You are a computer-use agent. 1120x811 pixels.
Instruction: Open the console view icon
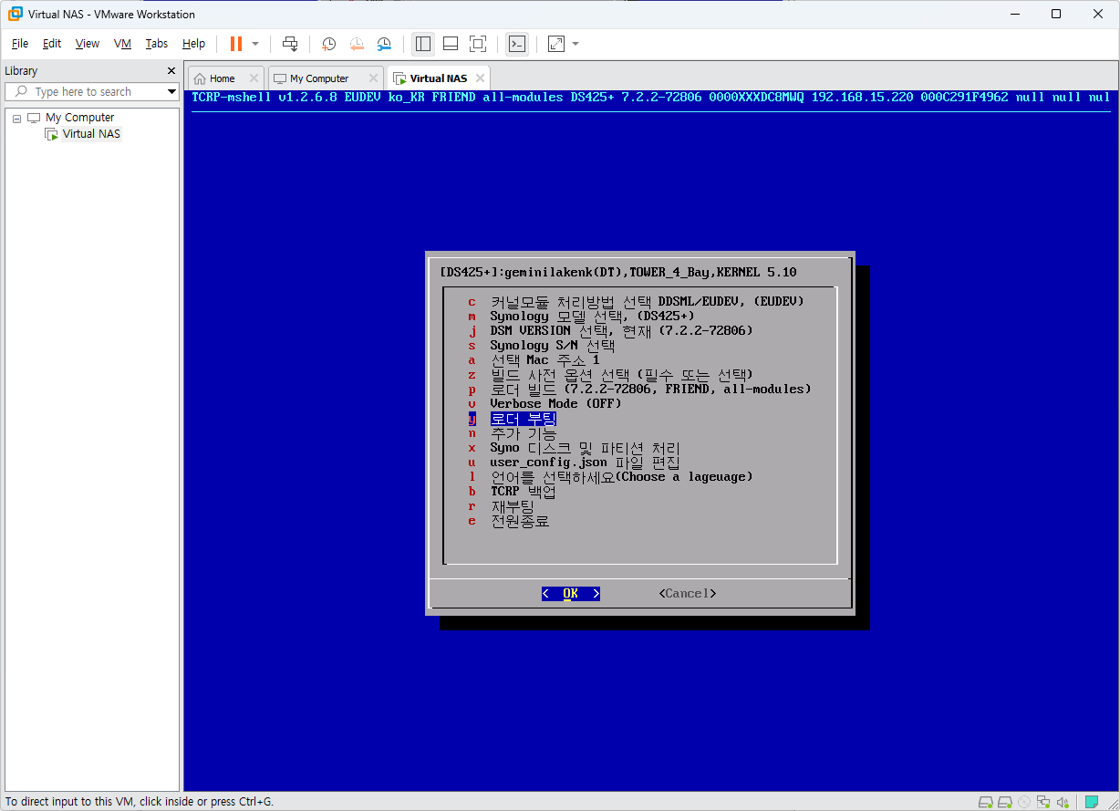[517, 44]
